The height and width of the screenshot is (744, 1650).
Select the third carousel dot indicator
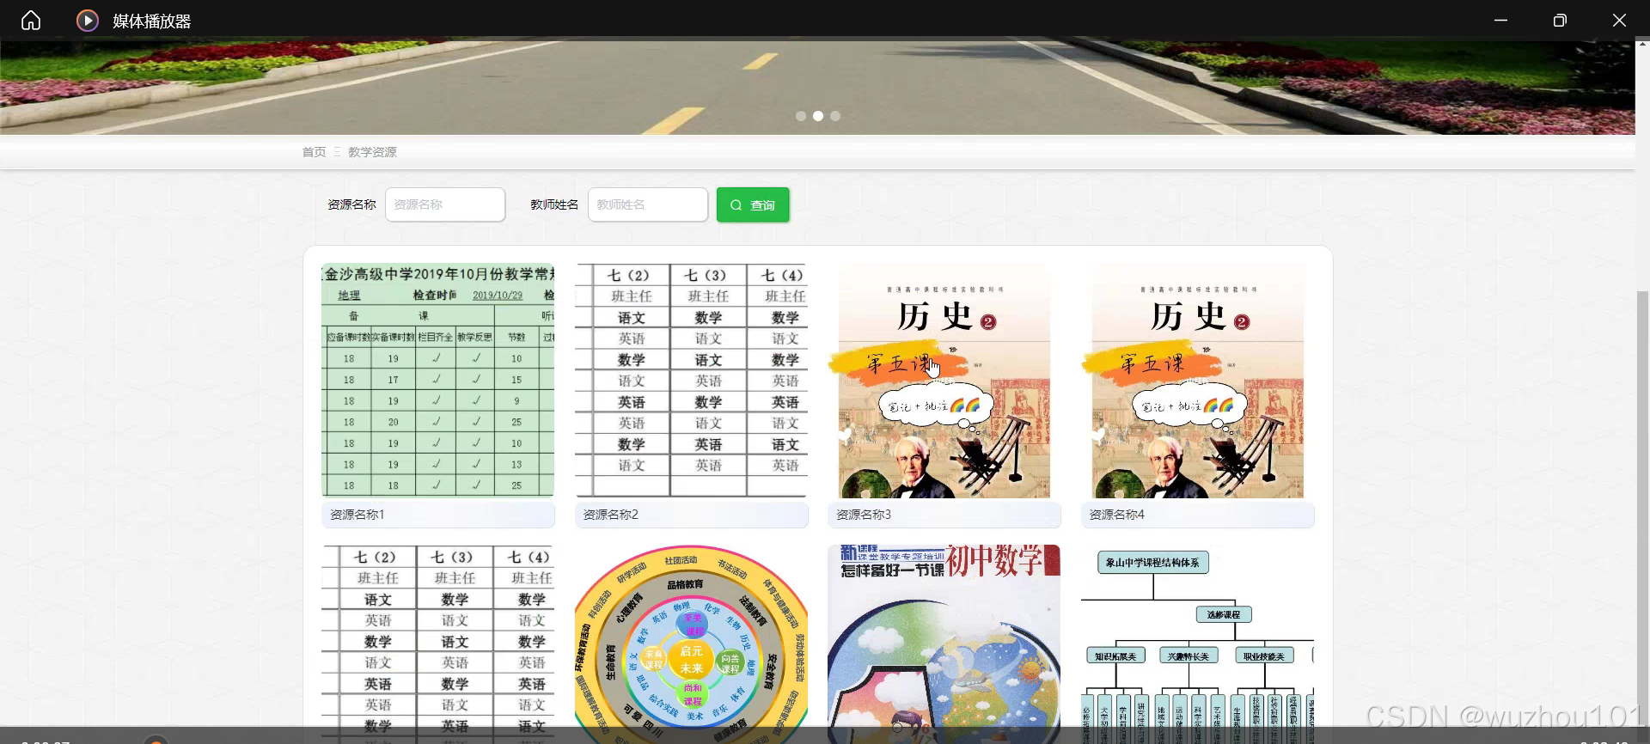pyautogui.click(x=835, y=116)
